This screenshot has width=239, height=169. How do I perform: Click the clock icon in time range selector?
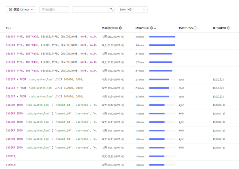pos(10,10)
